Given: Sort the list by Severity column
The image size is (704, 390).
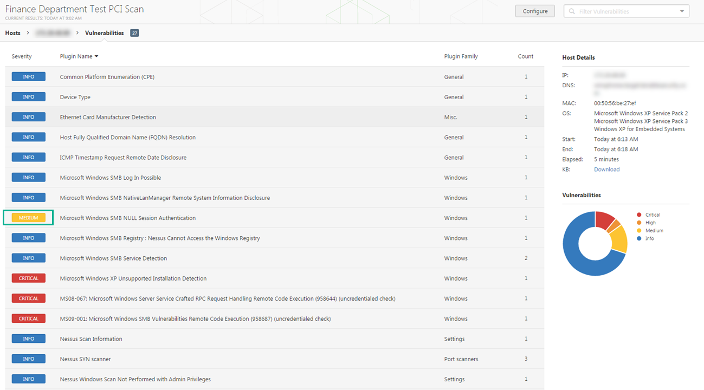Looking at the screenshot, I should click(22, 56).
